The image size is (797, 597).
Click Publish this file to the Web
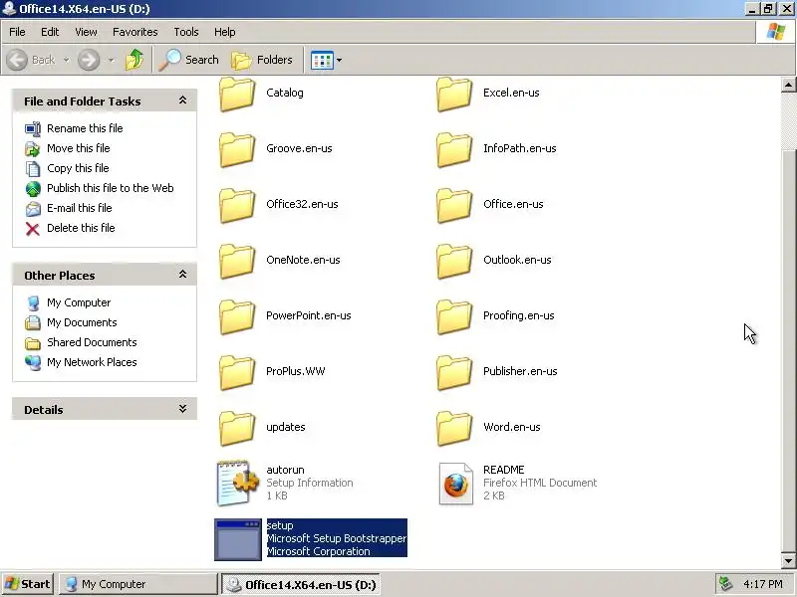pyautogui.click(x=111, y=188)
